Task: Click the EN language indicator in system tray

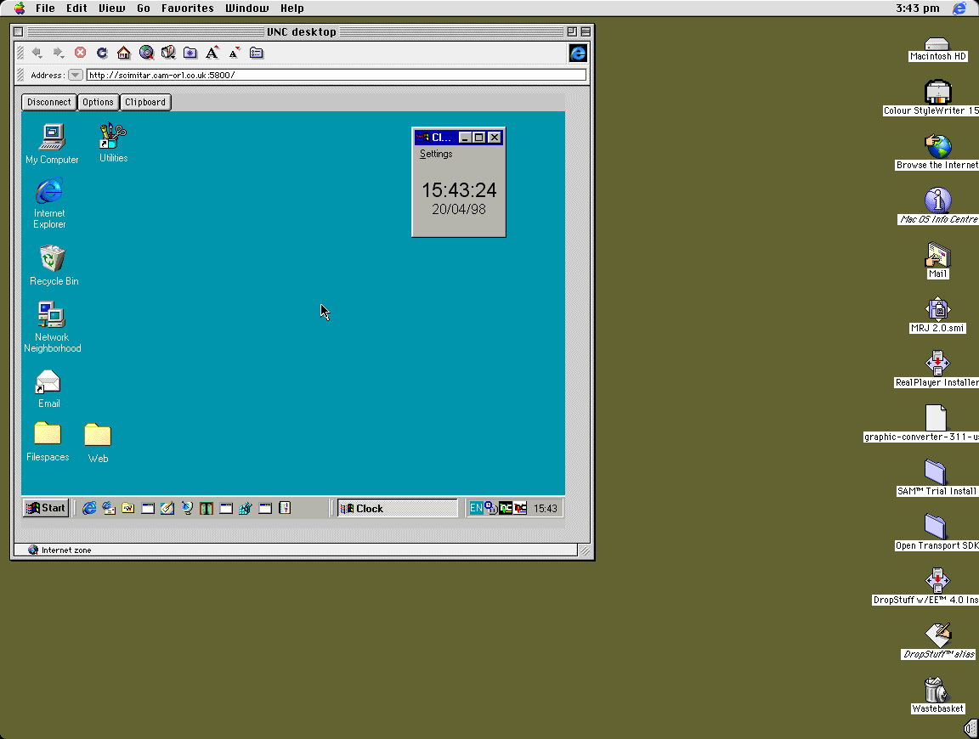Action: (x=476, y=508)
